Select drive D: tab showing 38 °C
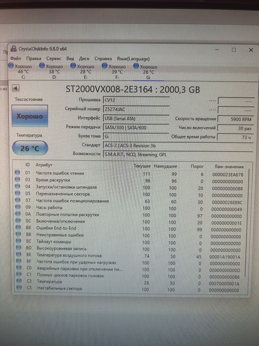 [51, 71]
